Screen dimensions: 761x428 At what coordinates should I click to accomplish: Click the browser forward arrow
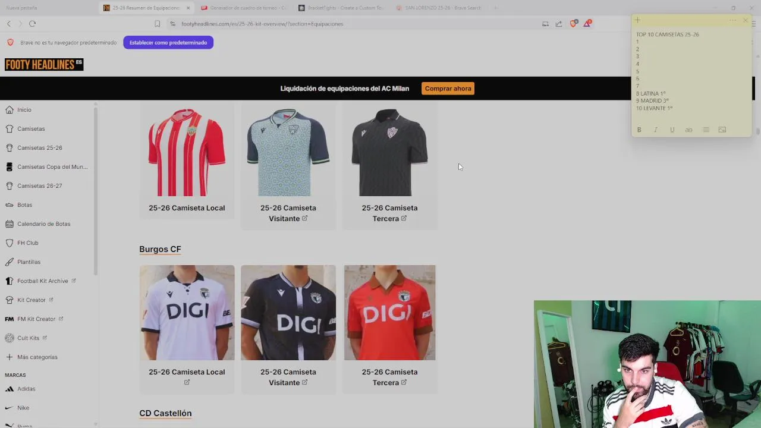pos(20,24)
